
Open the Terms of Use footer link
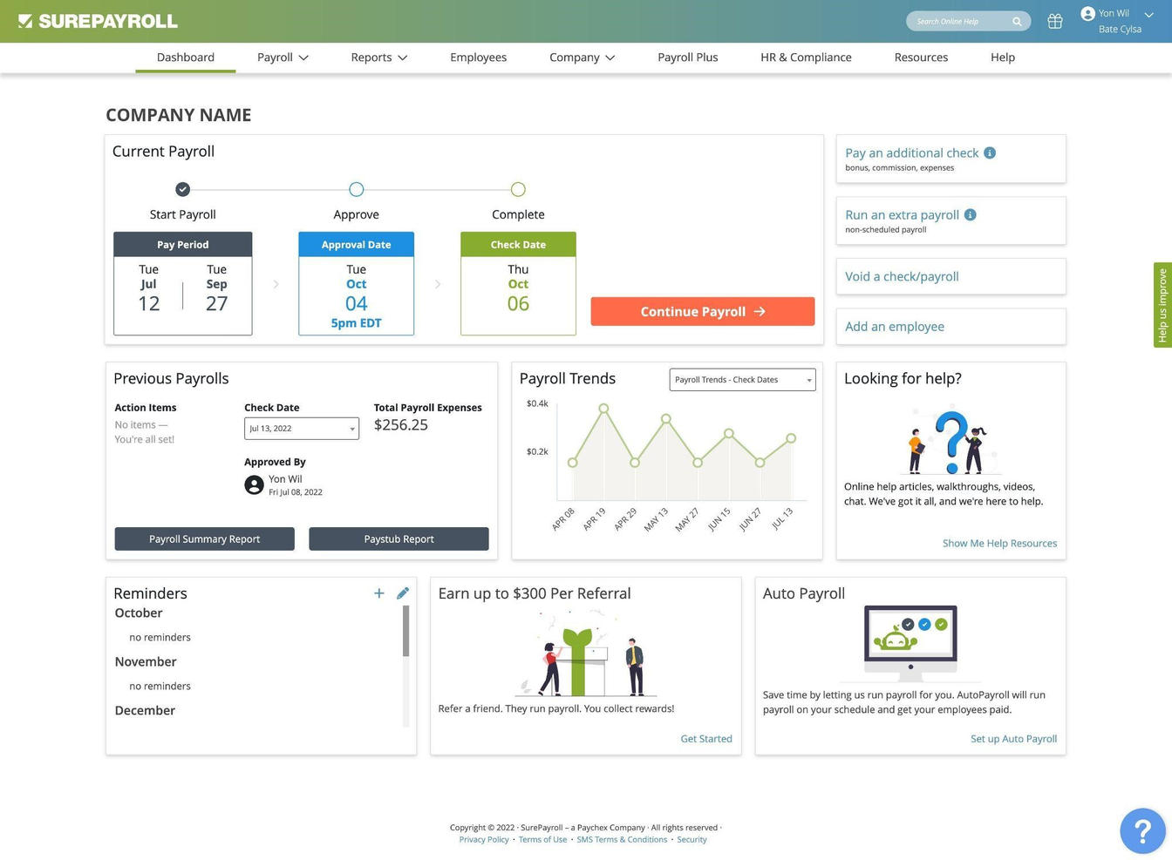click(542, 839)
